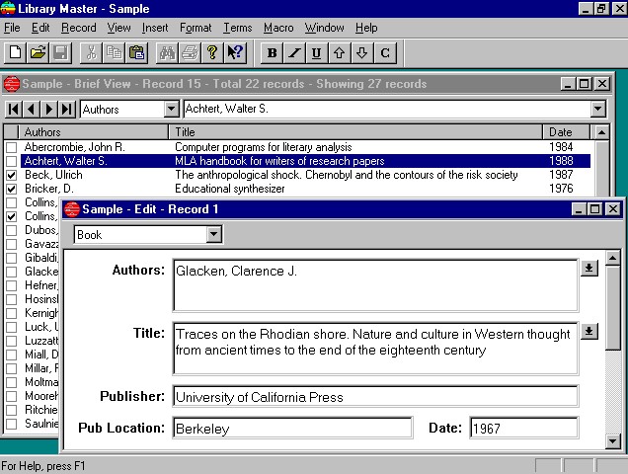Click in the Pub Location field
Image resolution: width=628 pixels, height=474 pixels.
[x=293, y=428]
